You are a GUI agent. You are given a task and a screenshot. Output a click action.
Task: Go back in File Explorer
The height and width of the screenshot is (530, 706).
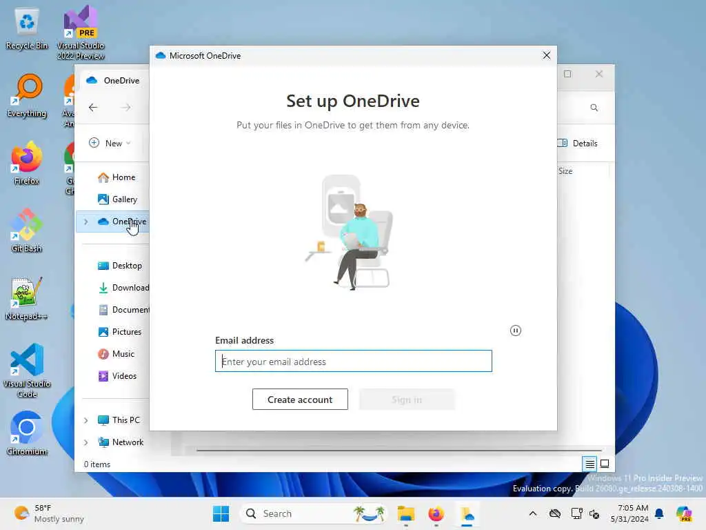(93, 107)
